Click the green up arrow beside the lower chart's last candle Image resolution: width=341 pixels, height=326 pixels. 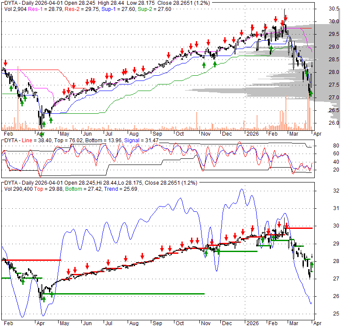click(312, 264)
